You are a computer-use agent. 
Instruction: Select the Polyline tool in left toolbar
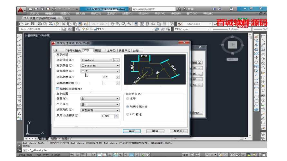coord(19,45)
